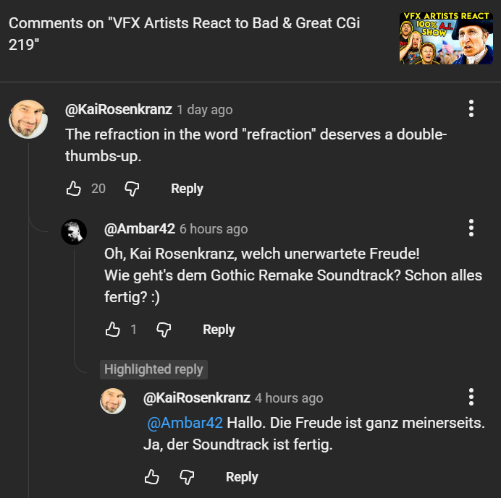Dislike the refraction comment
The image size is (501, 498).
click(x=132, y=189)
